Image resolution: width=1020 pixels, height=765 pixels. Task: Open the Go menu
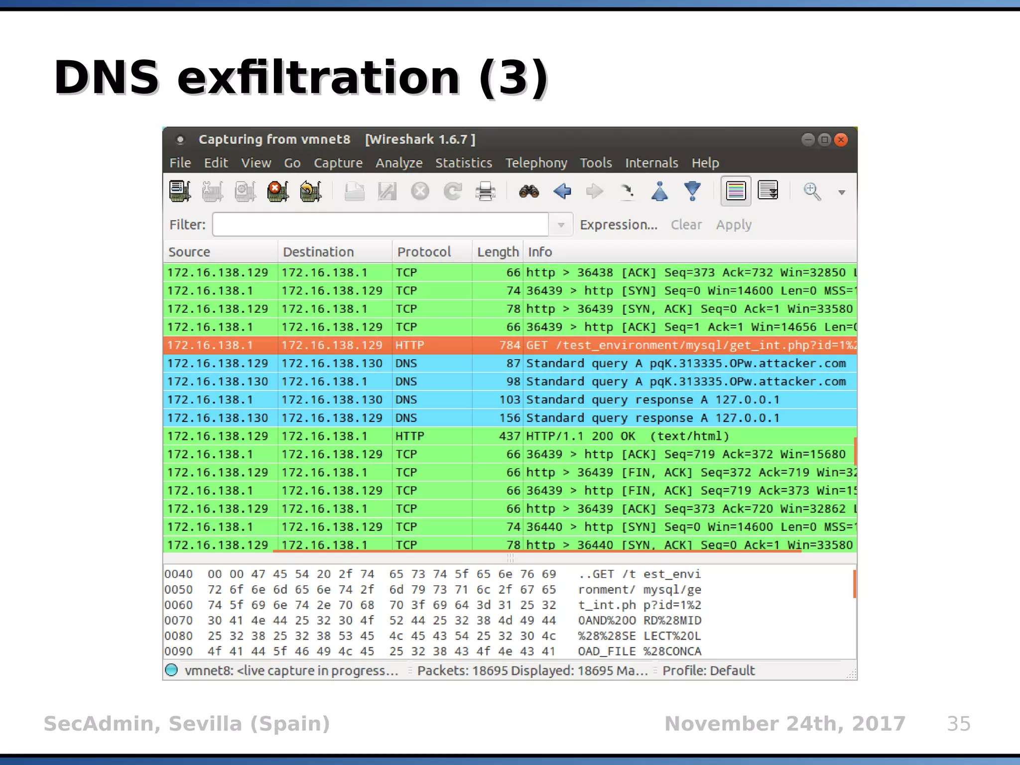[x=292, y=163]
